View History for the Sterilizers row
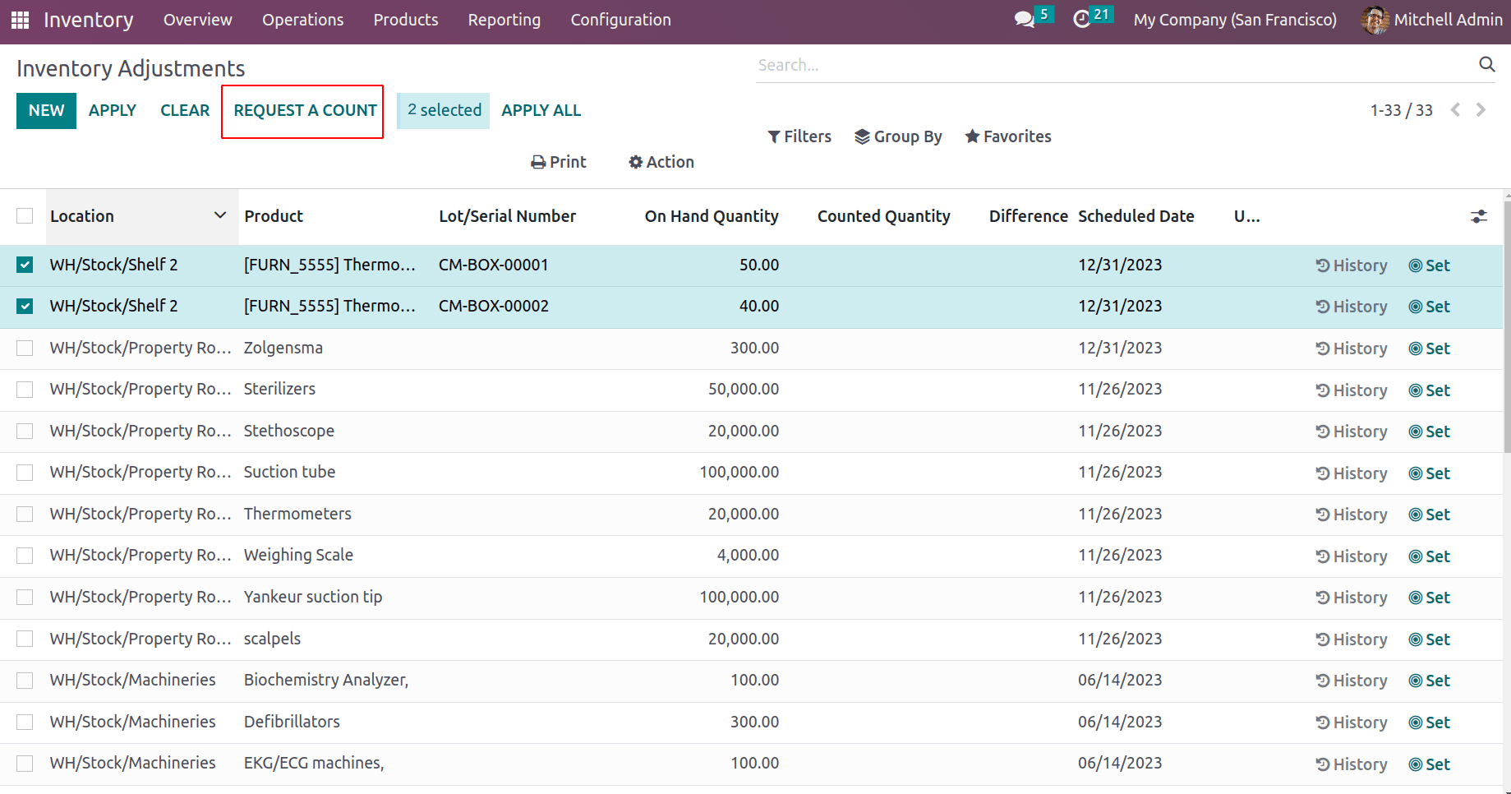1511x794 pixels. (x=1351, y=390)
